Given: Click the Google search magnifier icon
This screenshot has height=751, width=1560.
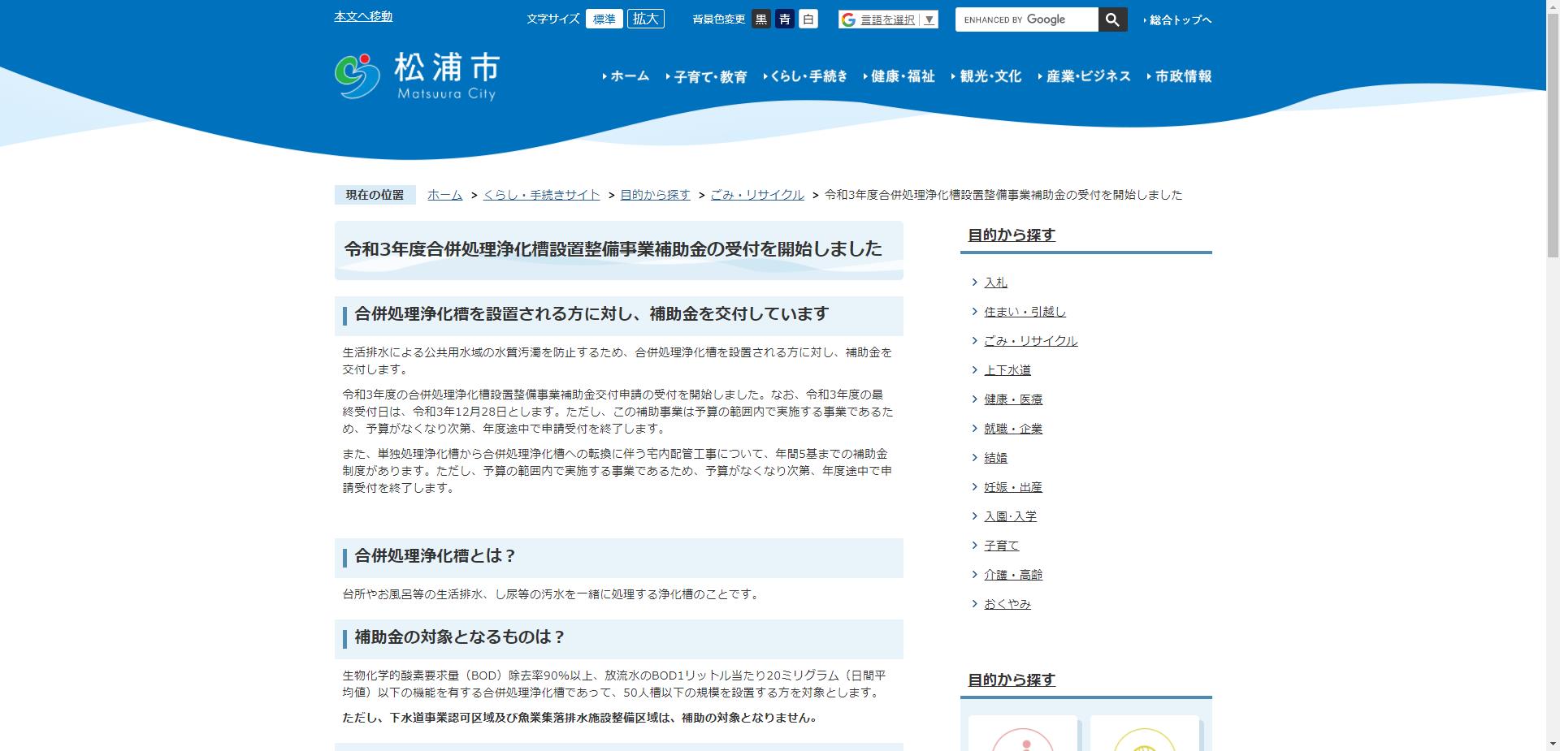Looking at the screenshot, I should pyautogui.click(x=1112, y=19).
